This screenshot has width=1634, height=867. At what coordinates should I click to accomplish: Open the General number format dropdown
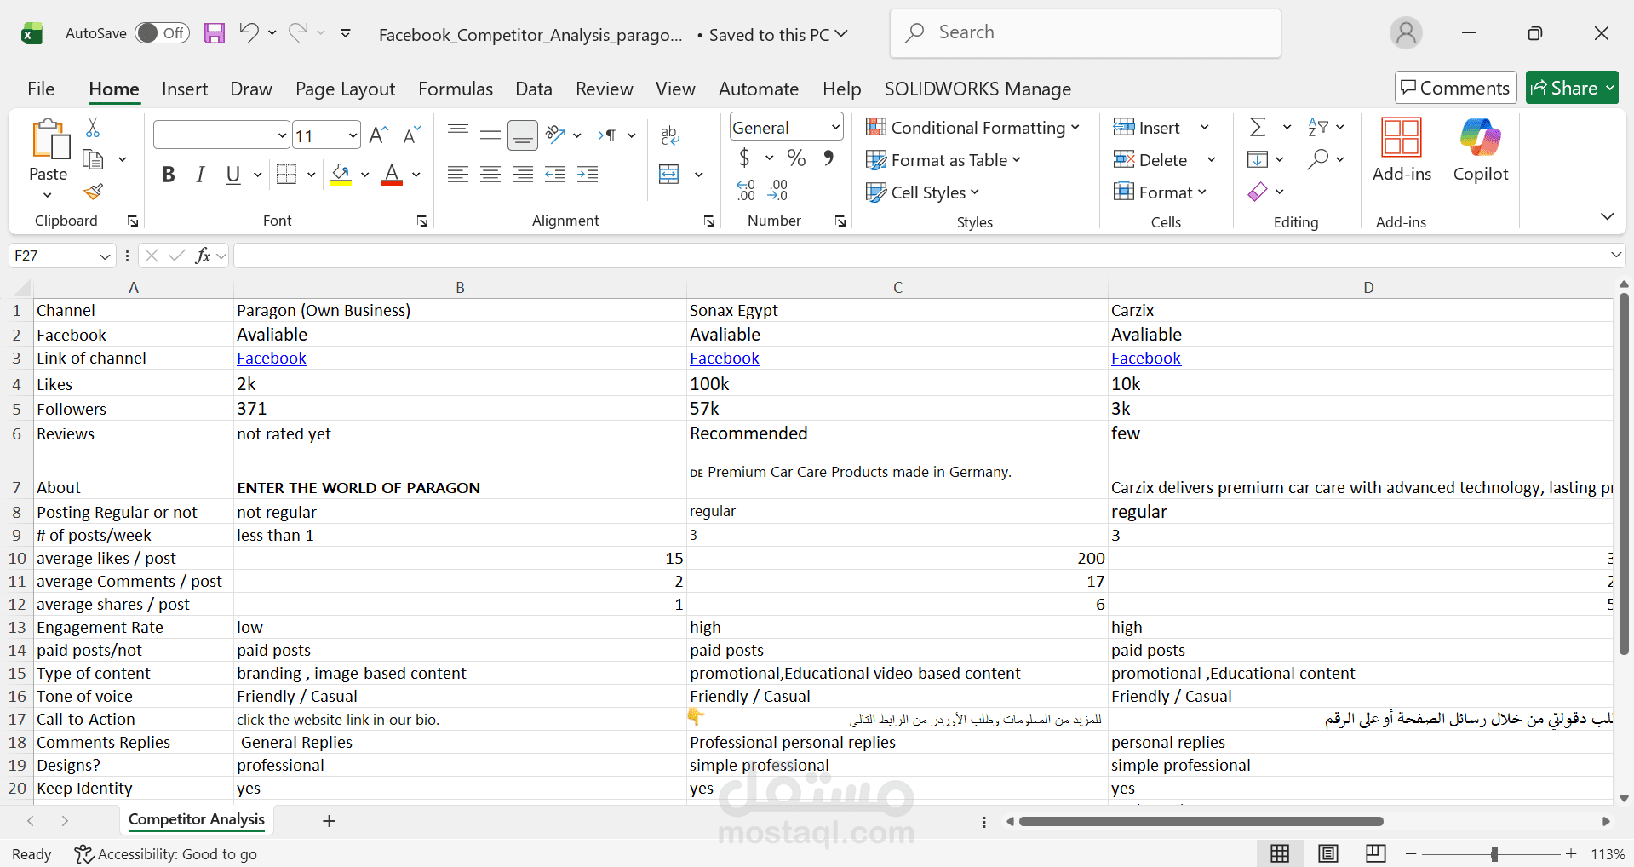click(x=836, y=128)
